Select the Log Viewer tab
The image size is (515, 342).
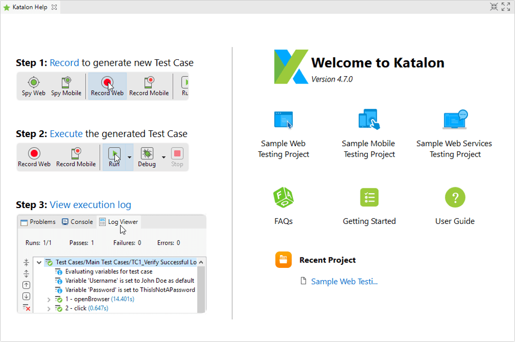119,222
